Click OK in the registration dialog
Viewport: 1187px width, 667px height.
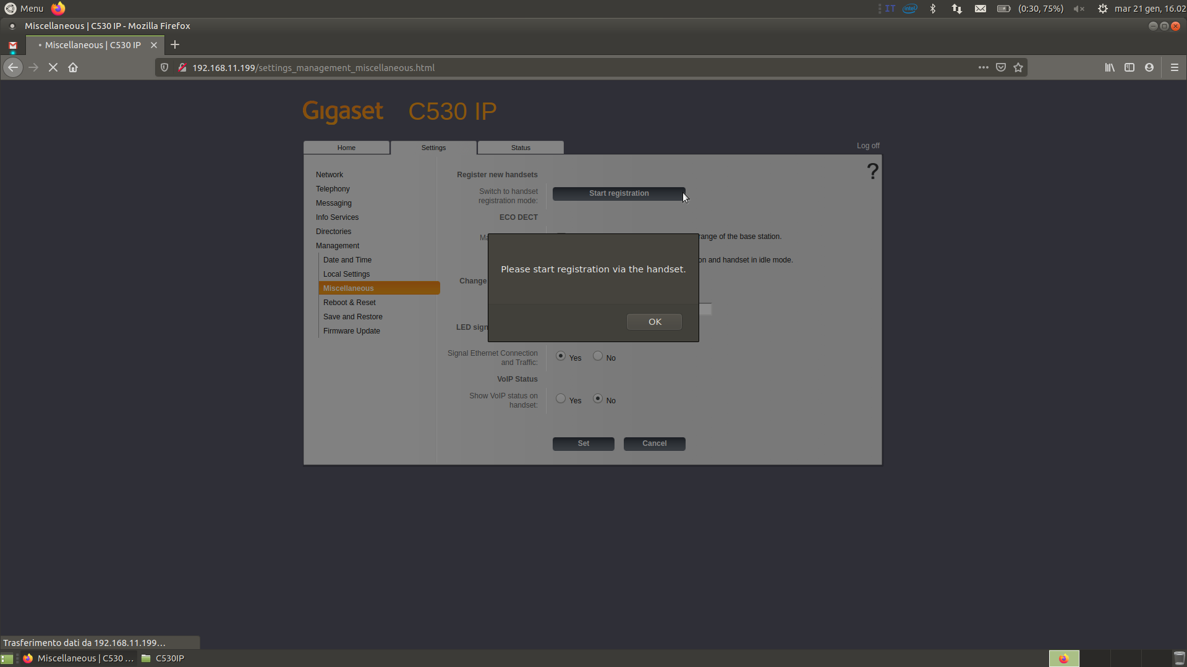[x=654, y=322]
